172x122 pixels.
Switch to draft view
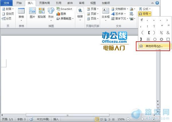click(113, 119)
